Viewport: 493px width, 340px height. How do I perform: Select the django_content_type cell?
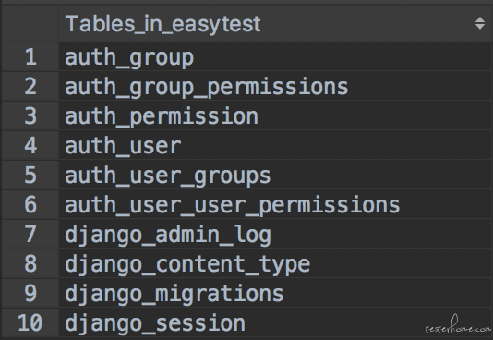click(274, 264)
